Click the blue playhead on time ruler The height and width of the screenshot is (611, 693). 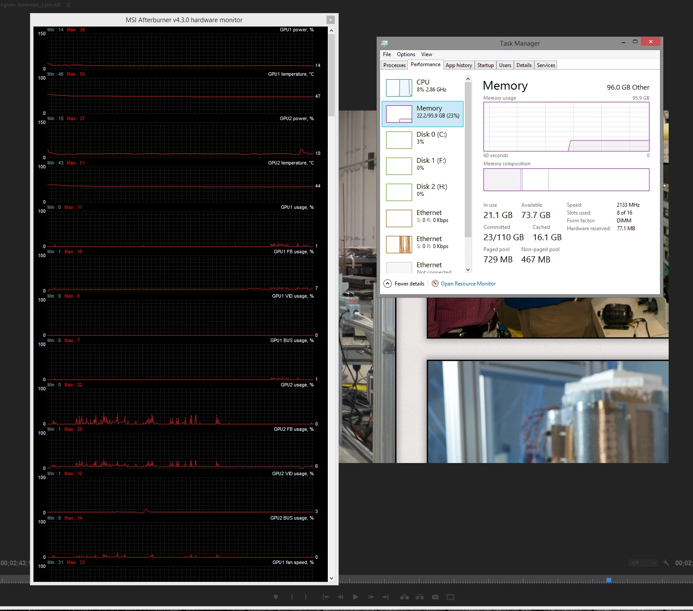(x=609, y=580)
